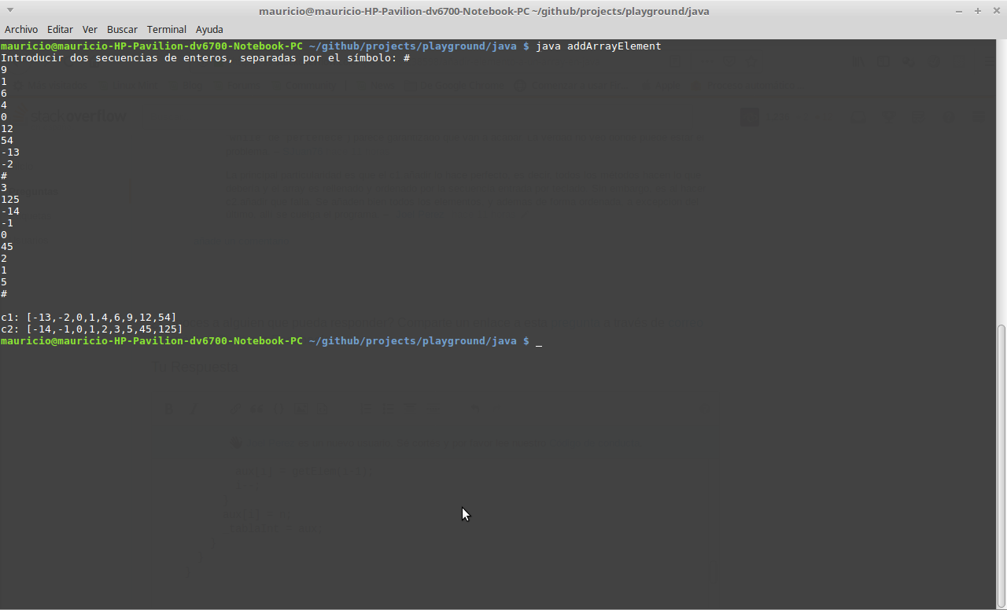Screen dimensions: 1007x610
Task: Click the input line '5'
Action: point(4,282)
